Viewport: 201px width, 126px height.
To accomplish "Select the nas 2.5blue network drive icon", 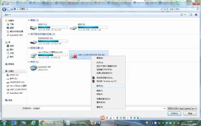I will click(x=33, y=55).
